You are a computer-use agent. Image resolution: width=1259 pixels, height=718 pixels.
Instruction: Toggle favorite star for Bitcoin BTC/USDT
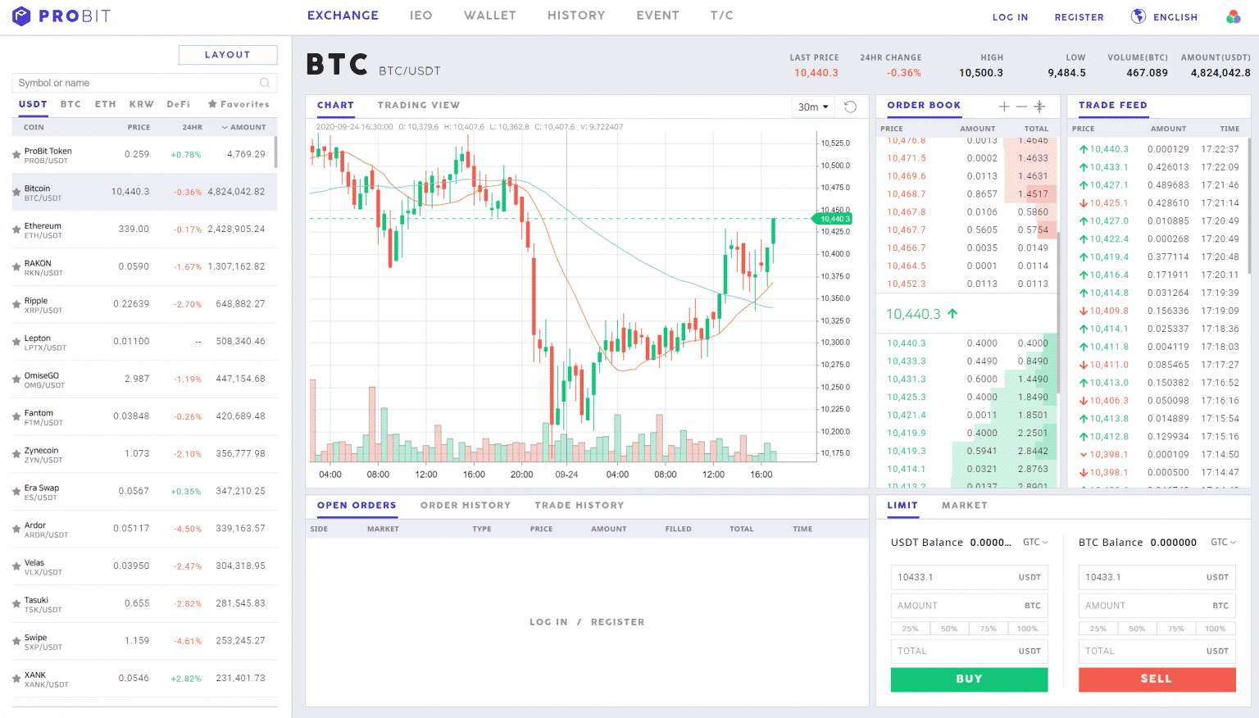tap(16, 193)
